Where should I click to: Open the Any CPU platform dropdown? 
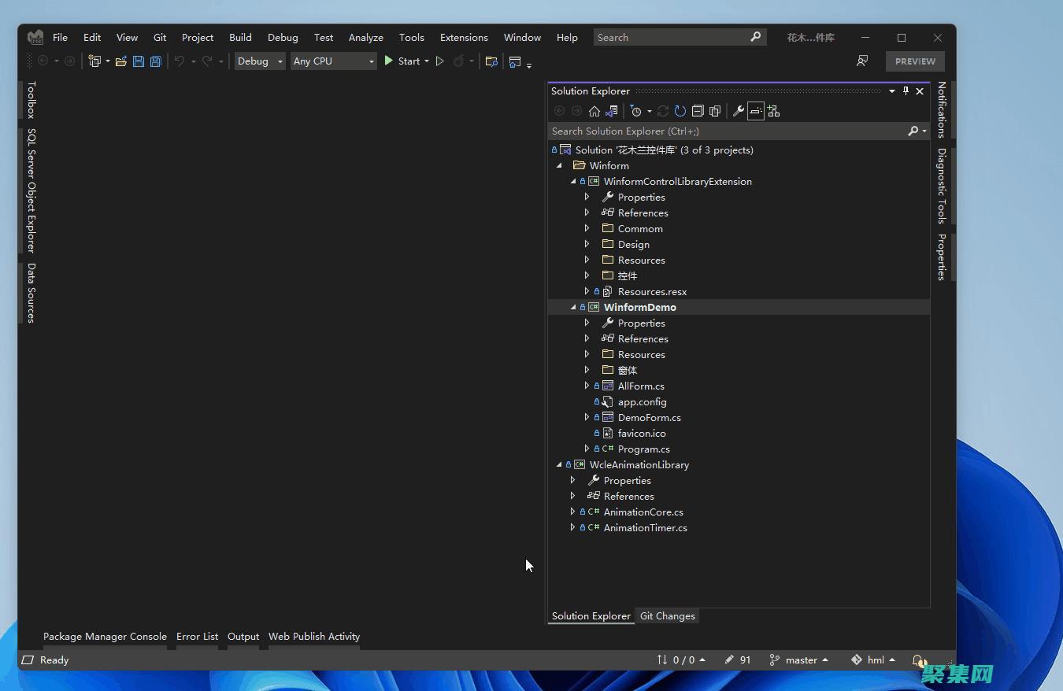(333, 61)
